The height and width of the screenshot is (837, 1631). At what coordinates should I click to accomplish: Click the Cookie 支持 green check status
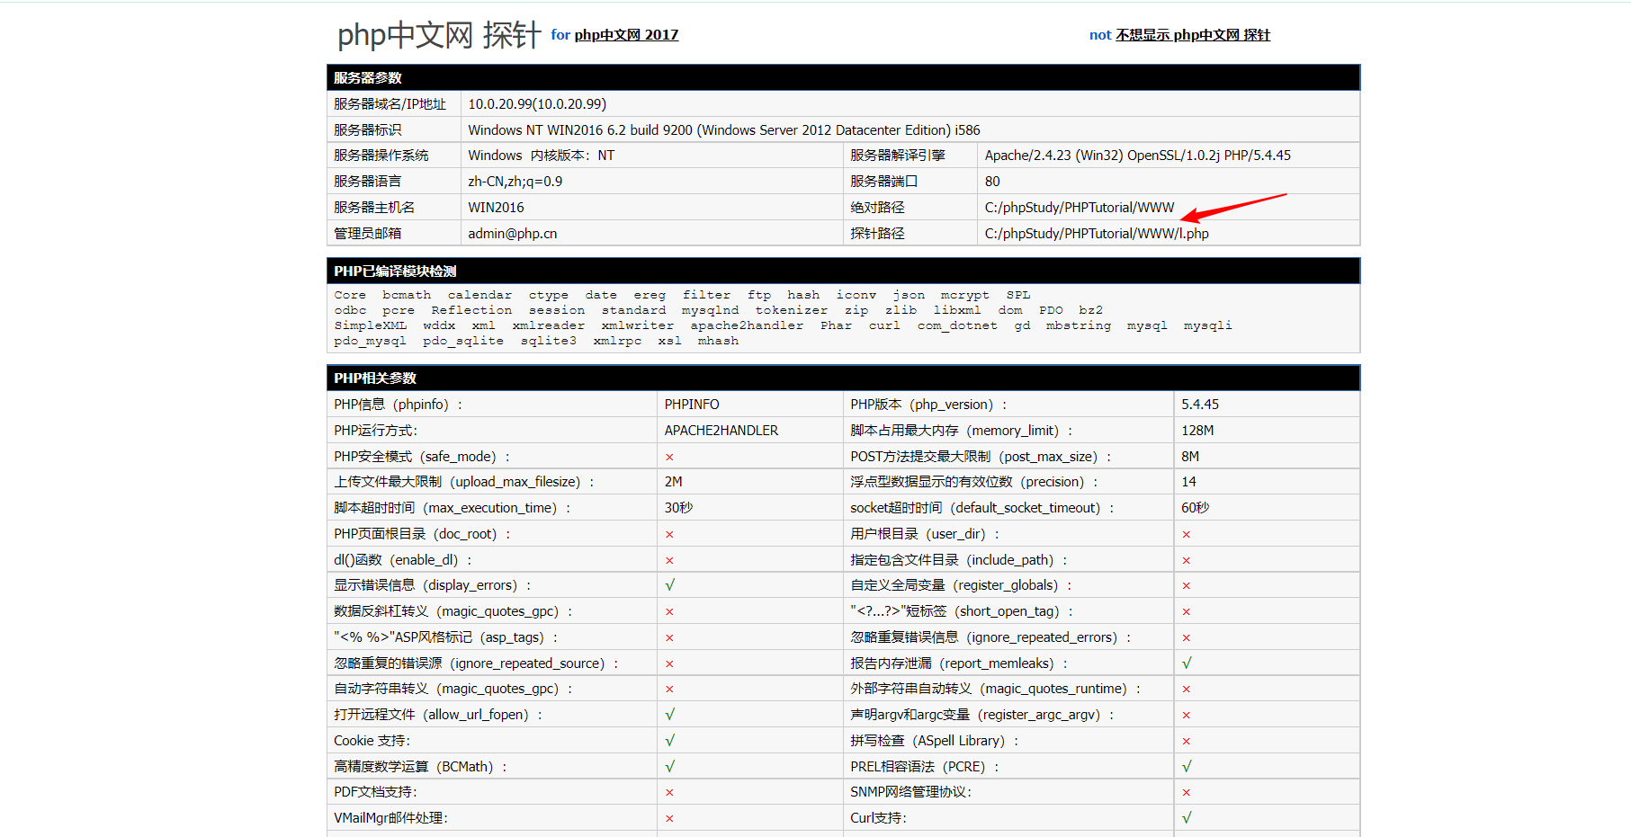[x=670, y=741]
